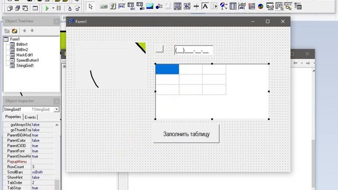Select the ApplicationEvents component icon
338x190 pixels.
pyautogui.click(x=223, y=6)
